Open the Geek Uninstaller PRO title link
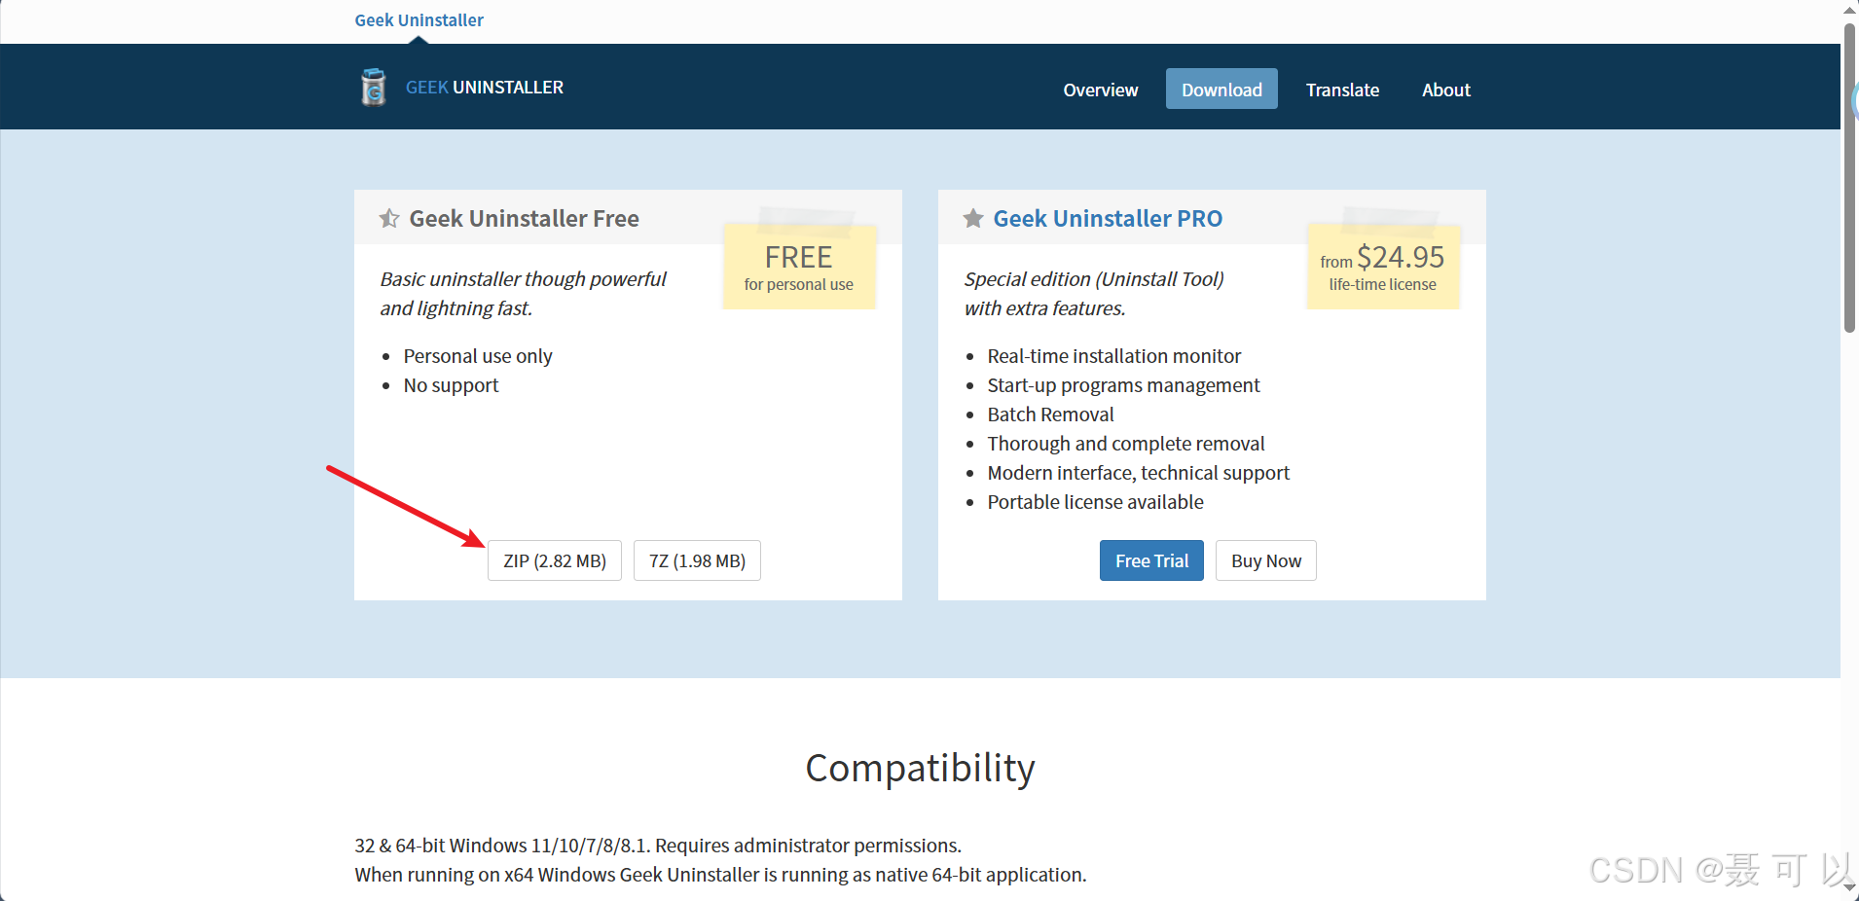 click(x=1108, y=218)
